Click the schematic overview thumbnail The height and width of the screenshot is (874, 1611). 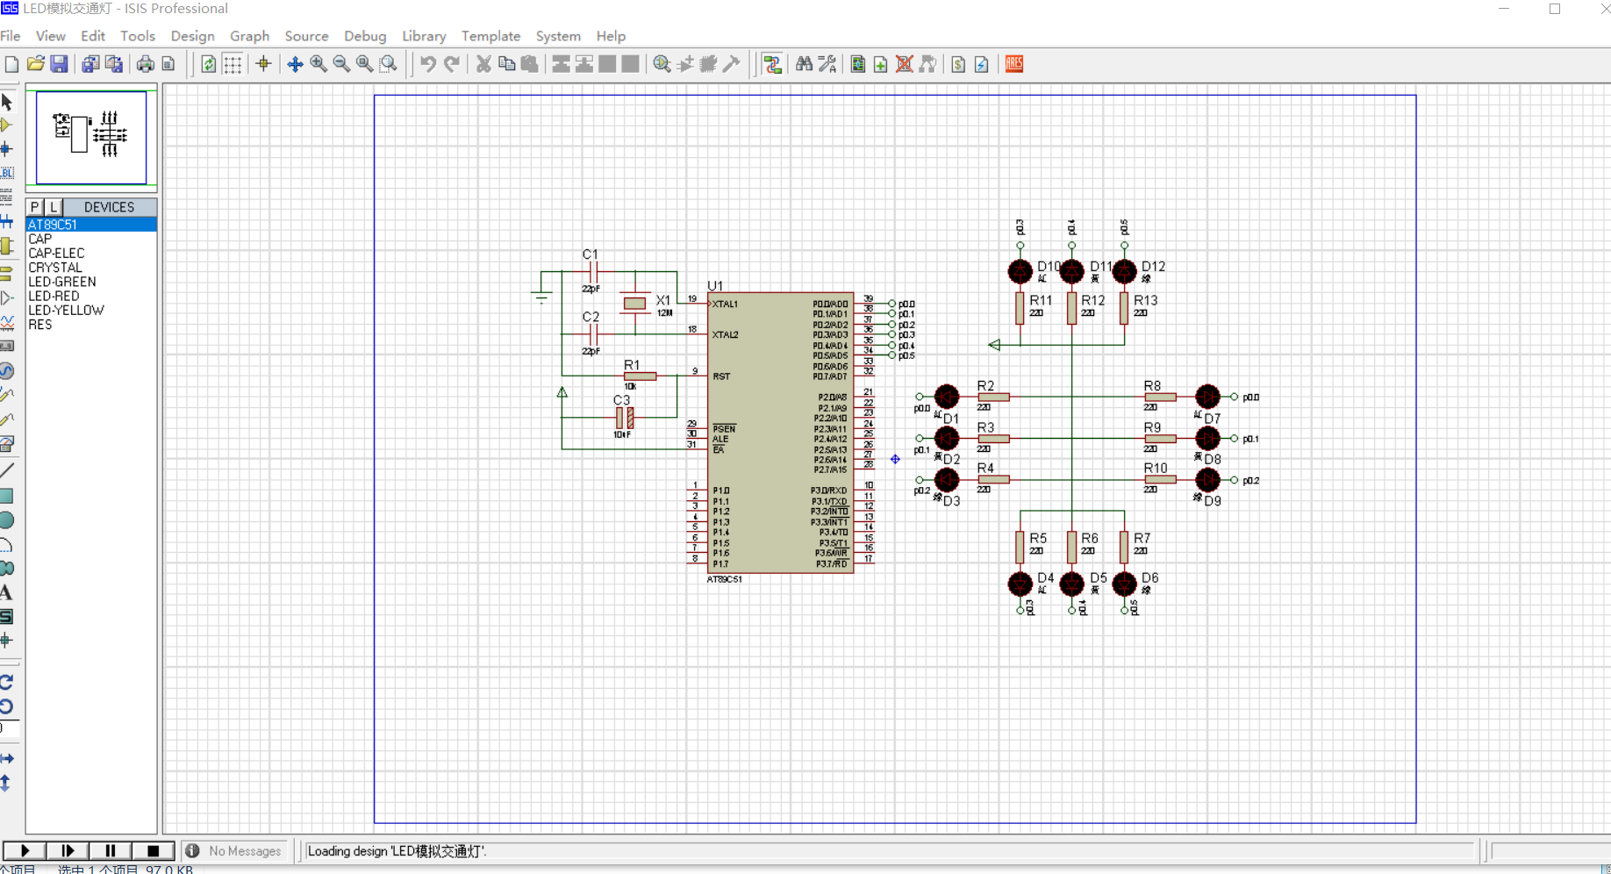point(91,137)
